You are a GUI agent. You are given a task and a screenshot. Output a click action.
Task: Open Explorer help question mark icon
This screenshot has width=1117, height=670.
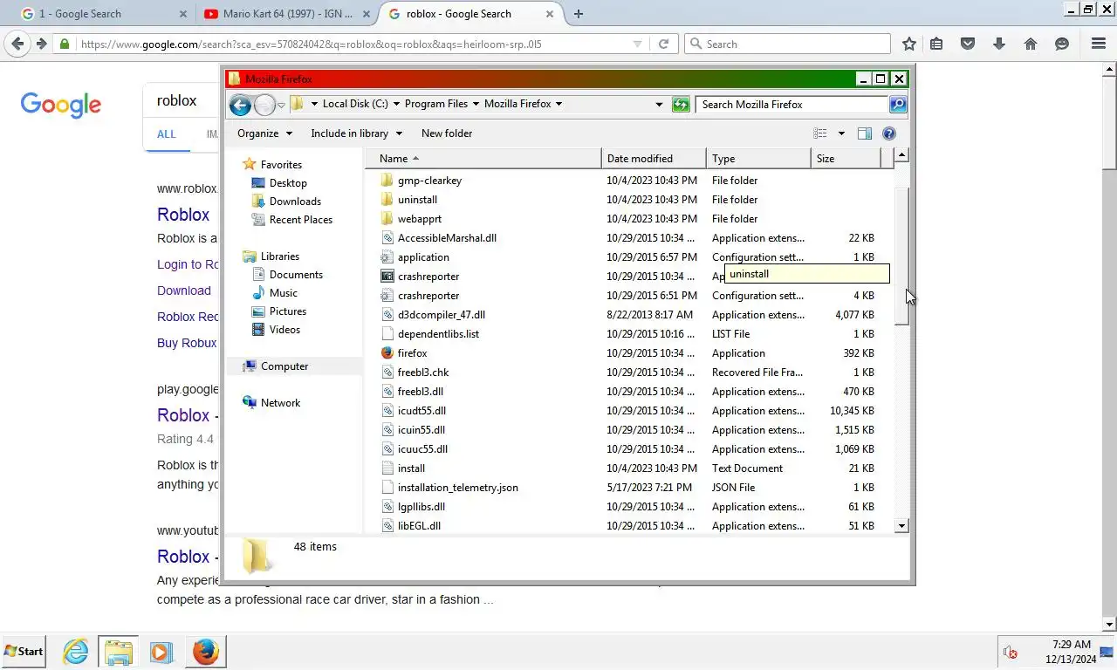tap(889, 133)
